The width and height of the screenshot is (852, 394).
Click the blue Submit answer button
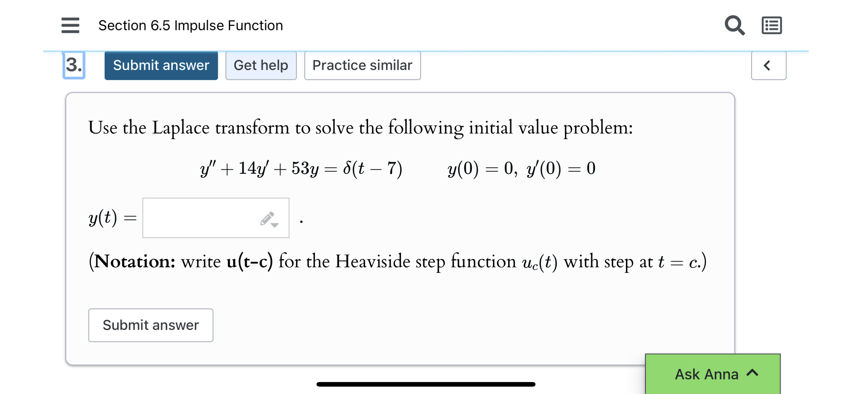(x=161, y=65)
